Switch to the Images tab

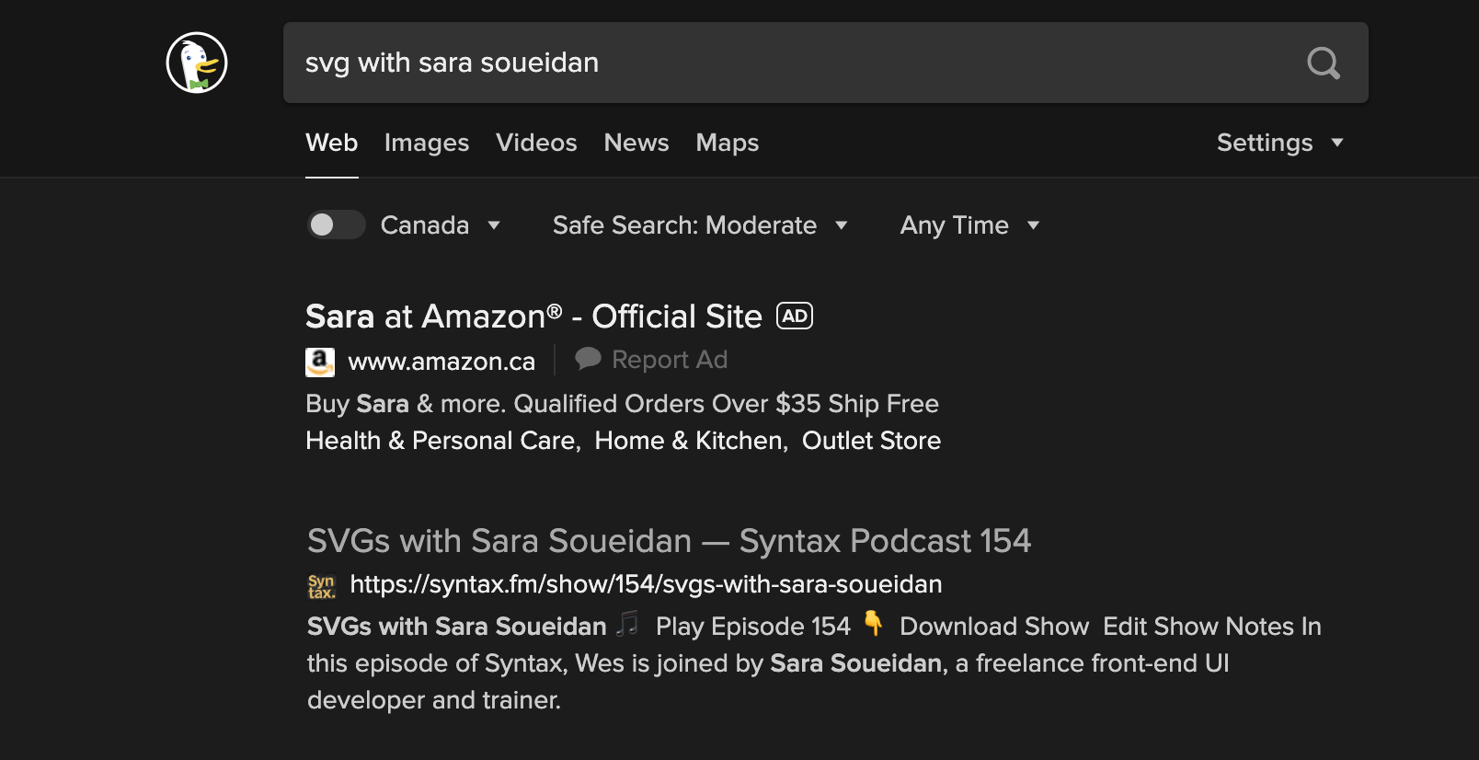click(x=426, y=143)
